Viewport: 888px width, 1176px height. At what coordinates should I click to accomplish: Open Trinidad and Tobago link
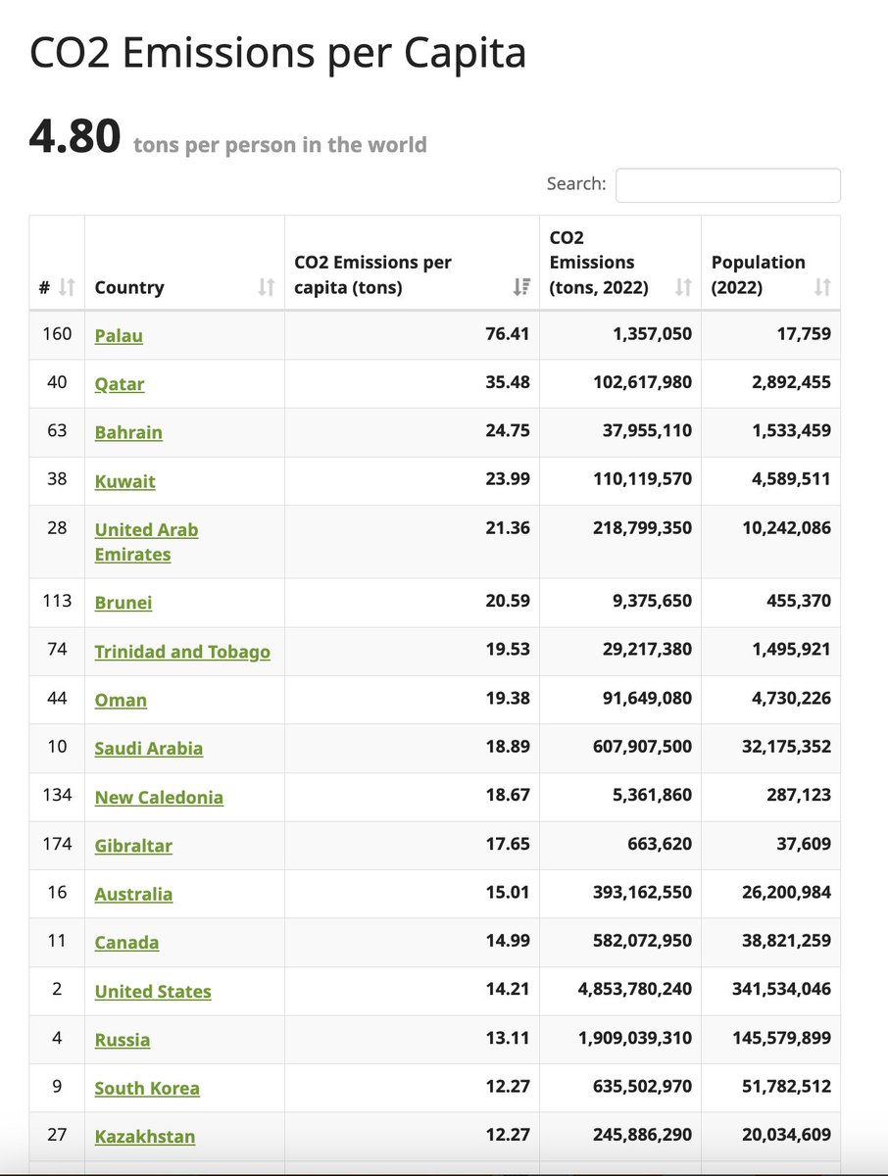pos(182,652)
